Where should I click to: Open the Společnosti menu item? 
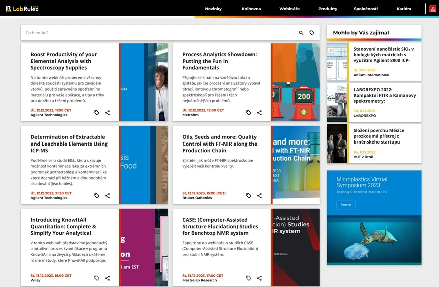(x=366, y=9)
